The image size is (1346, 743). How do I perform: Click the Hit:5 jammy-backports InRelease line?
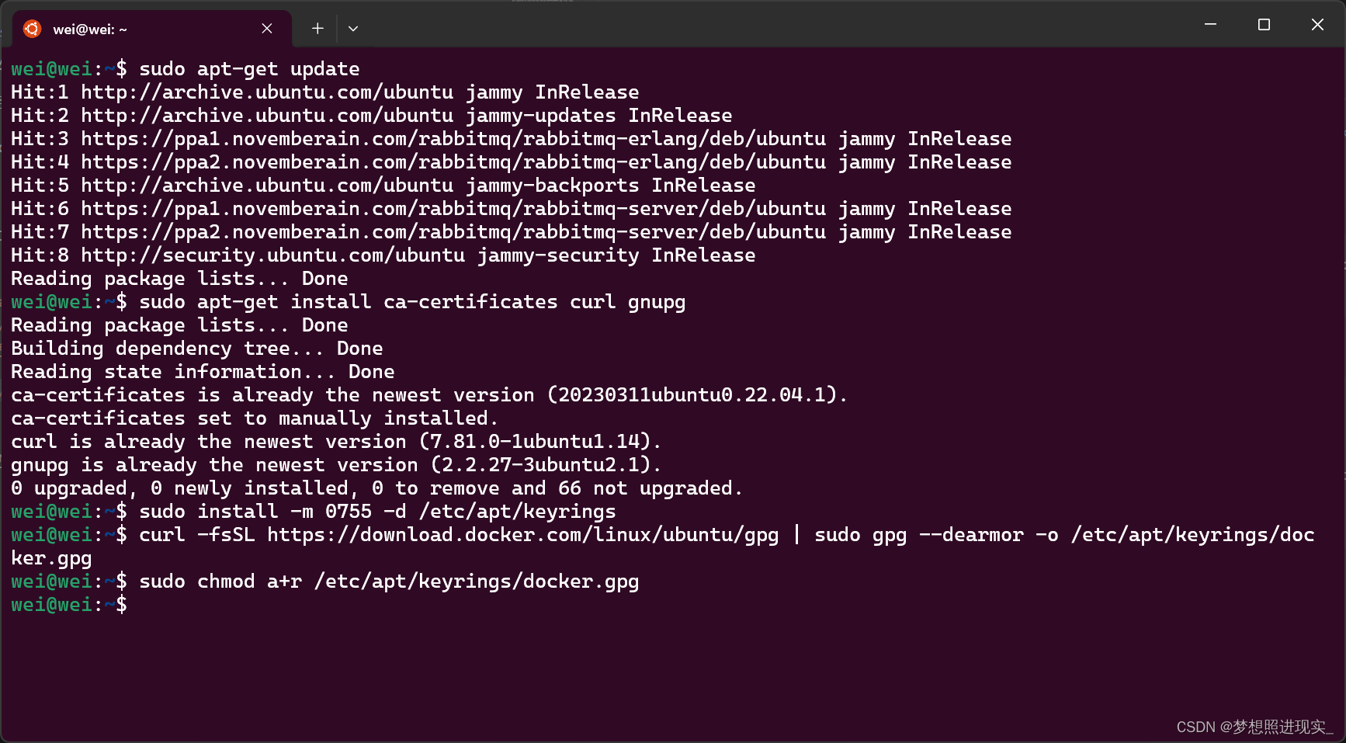click(x=383, y=186)
